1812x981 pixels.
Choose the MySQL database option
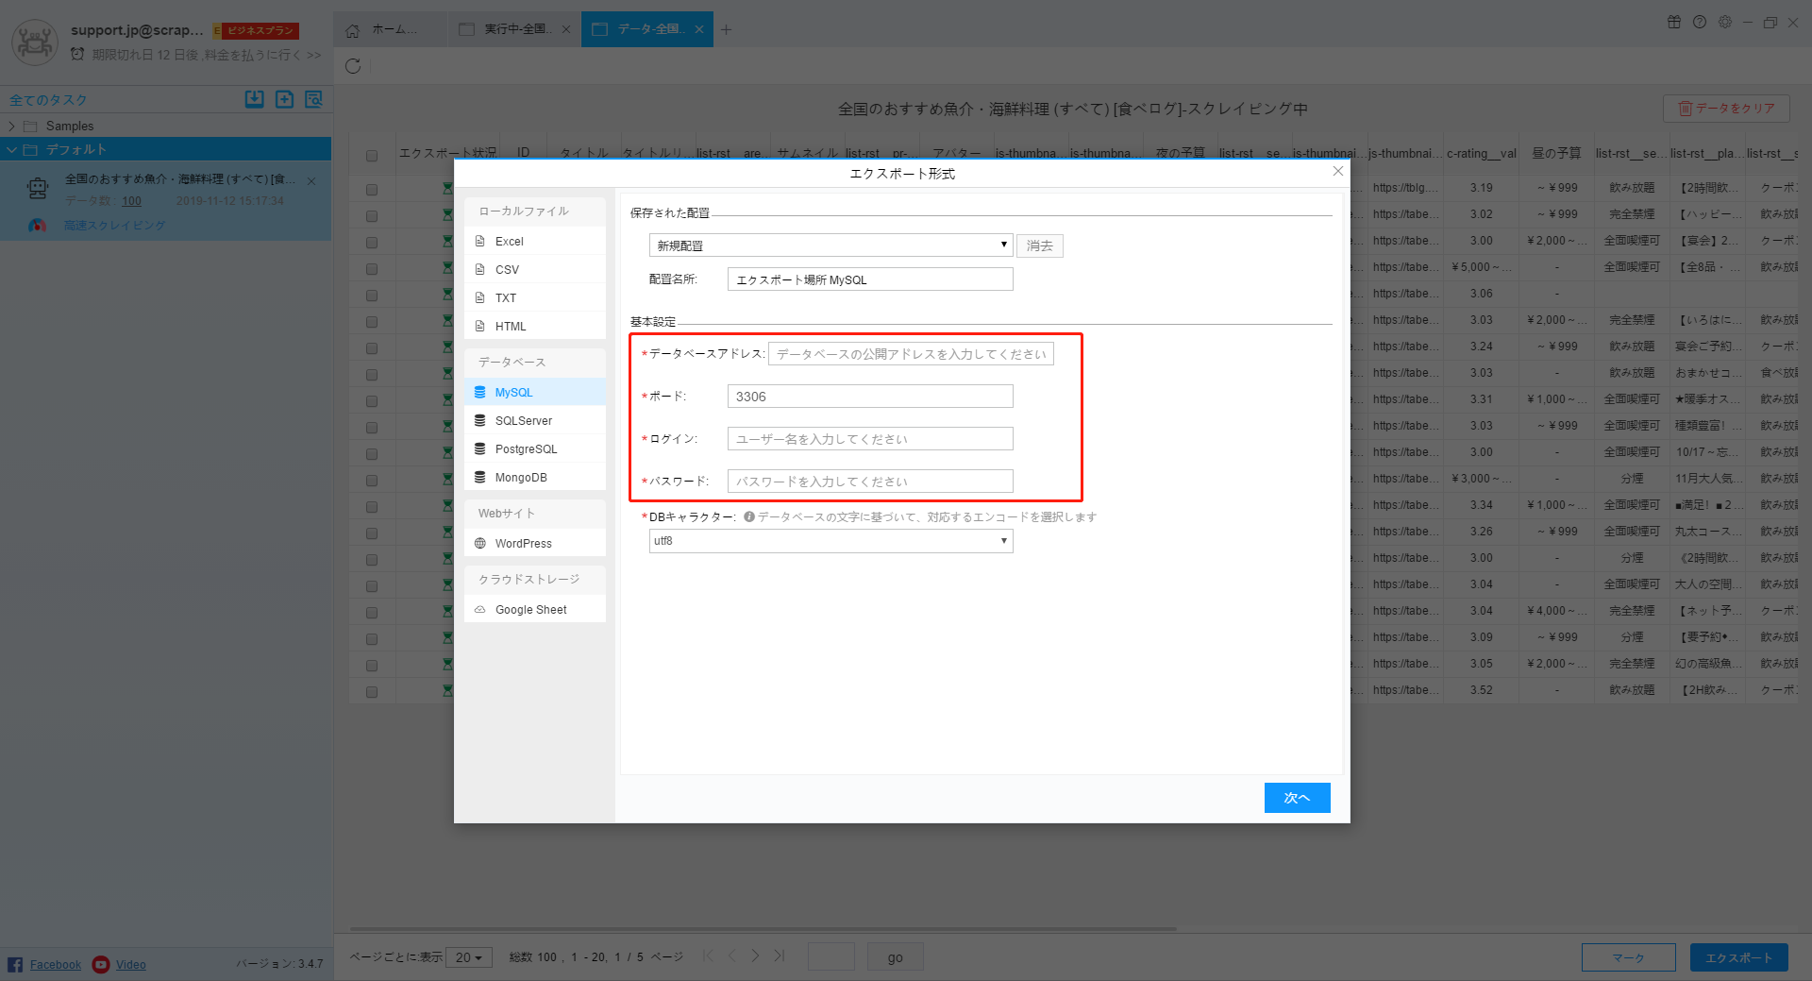(535, 392)
